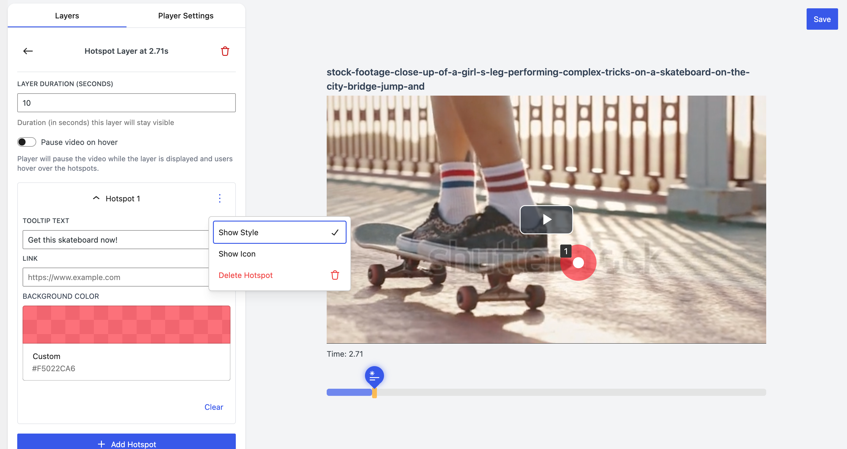Click Delete Hotspot menu entry

click(246, 275)
